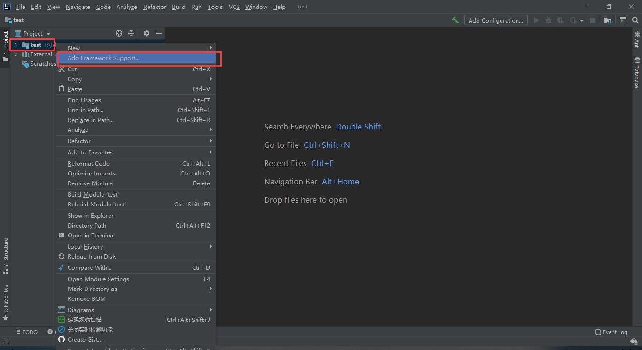Click the test breadcrumb in navigation bar
Viewport: 642px width, 350px height.
coord(15,20)
